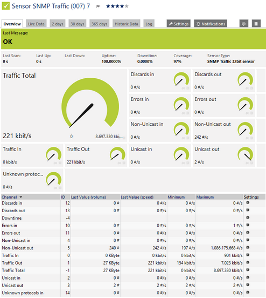The height and width of the screenshot is (298, 266).
Task: Set priority with the first star
Action: [108, 6]
